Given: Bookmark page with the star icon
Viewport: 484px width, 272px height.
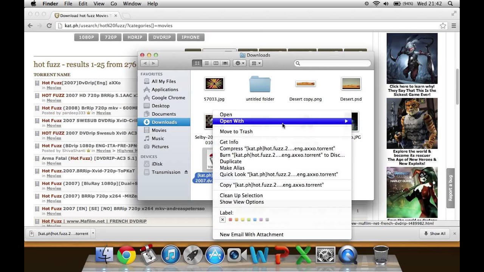Looking at the screenshot, I should (443, 26).
